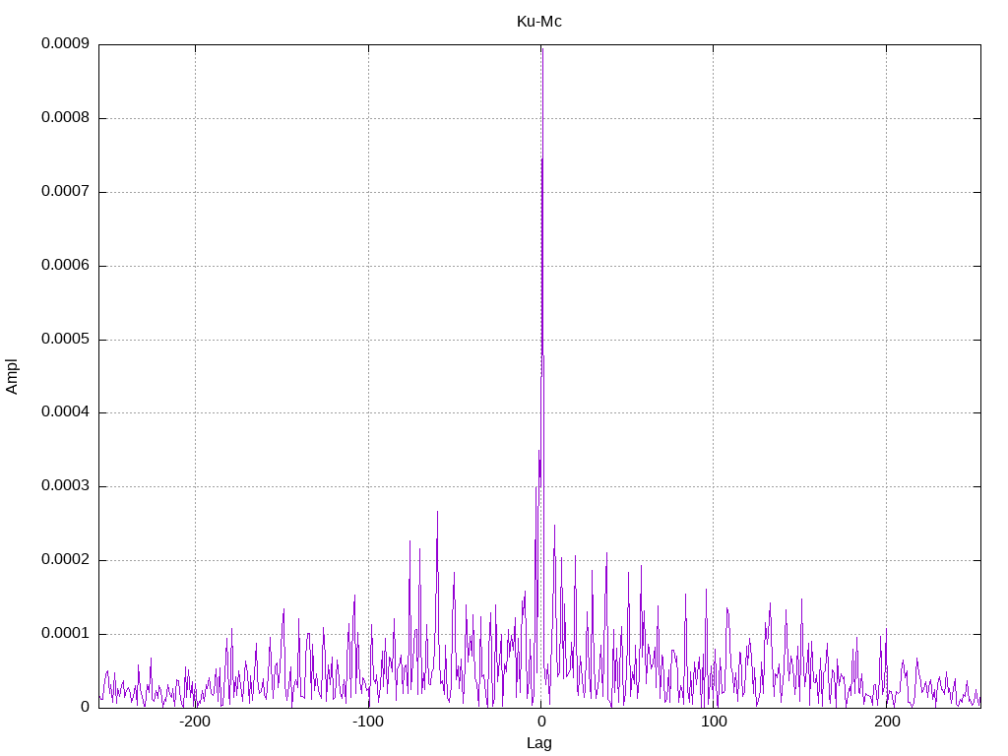Click the plot title Ku-Mc

coord(538,22)
